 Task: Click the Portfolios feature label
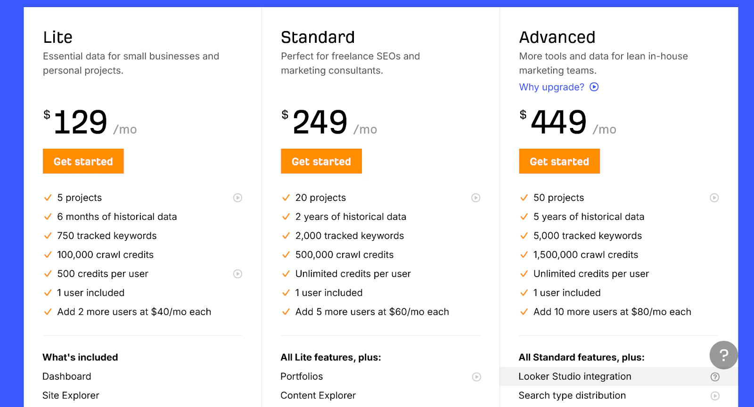(302, 376)
